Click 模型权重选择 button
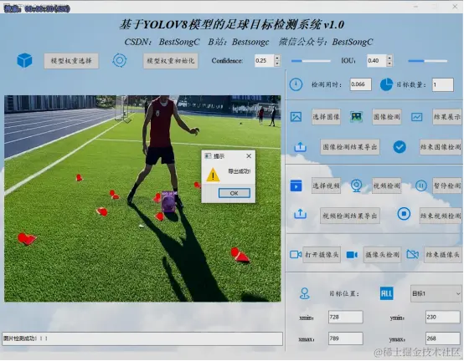This screenshot has width=464, height=361. pyautogui.click(x=71, y=61)
